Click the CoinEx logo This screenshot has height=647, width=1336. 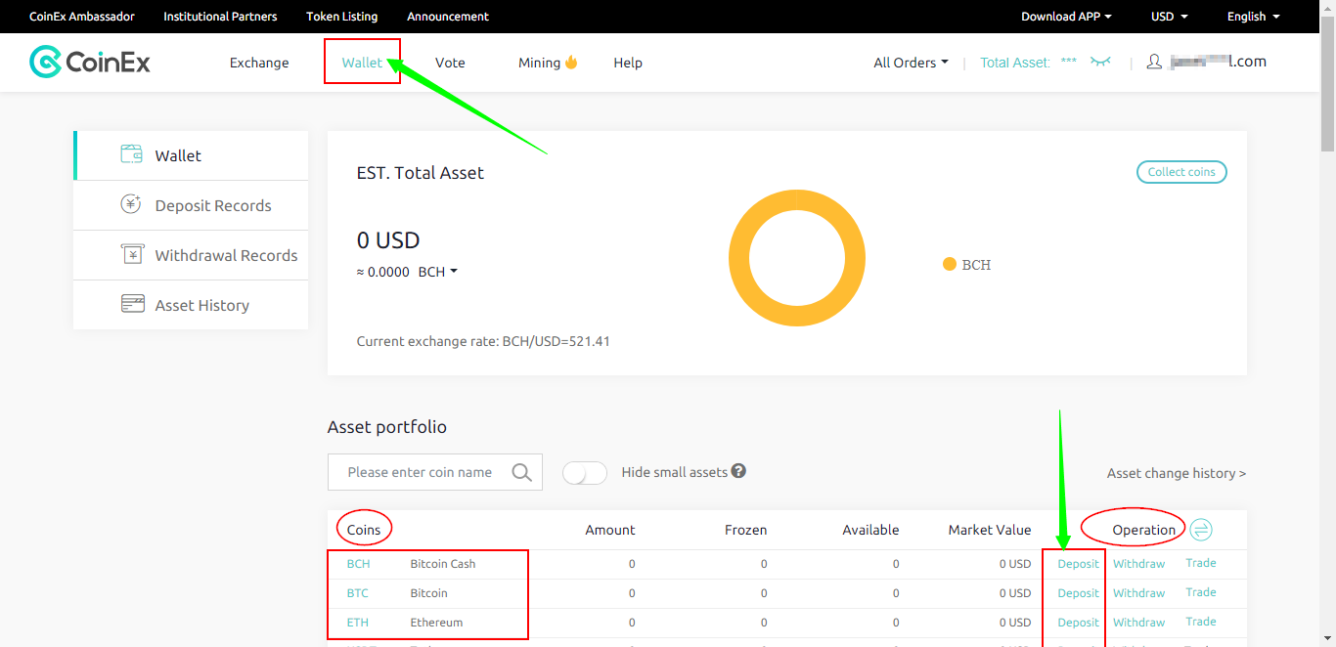click(x=90, y=63)
